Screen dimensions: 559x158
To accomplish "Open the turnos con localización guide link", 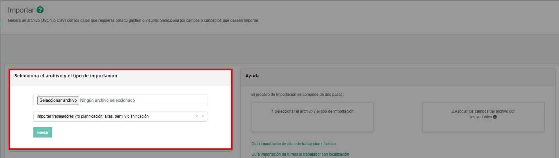I will click(300, 154).
